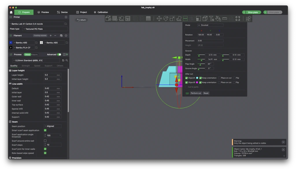Select the Lay on face tool
The image size is (296, 170).
click(179, 19)
